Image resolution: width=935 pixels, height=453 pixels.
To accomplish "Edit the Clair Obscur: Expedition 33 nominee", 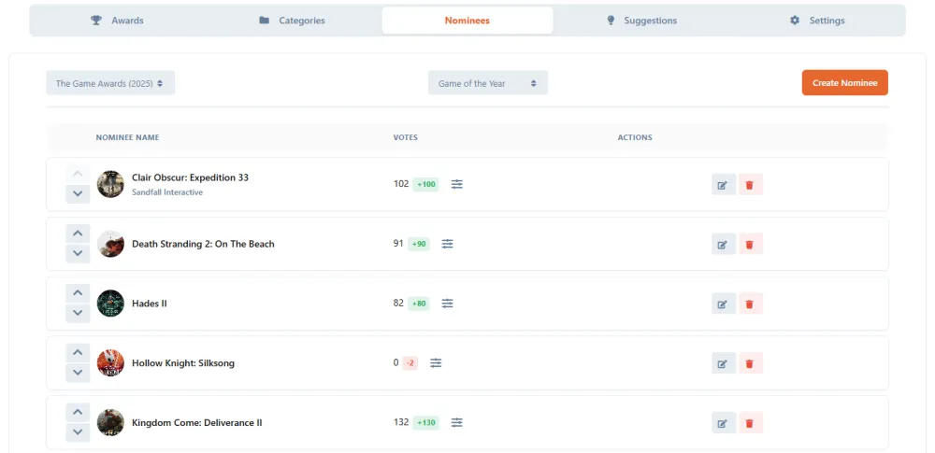I will tap(724, 185).
